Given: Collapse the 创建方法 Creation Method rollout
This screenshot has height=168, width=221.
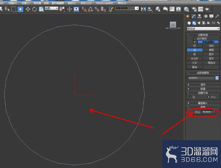Looking at the screenshot, I should click(203, 93).
